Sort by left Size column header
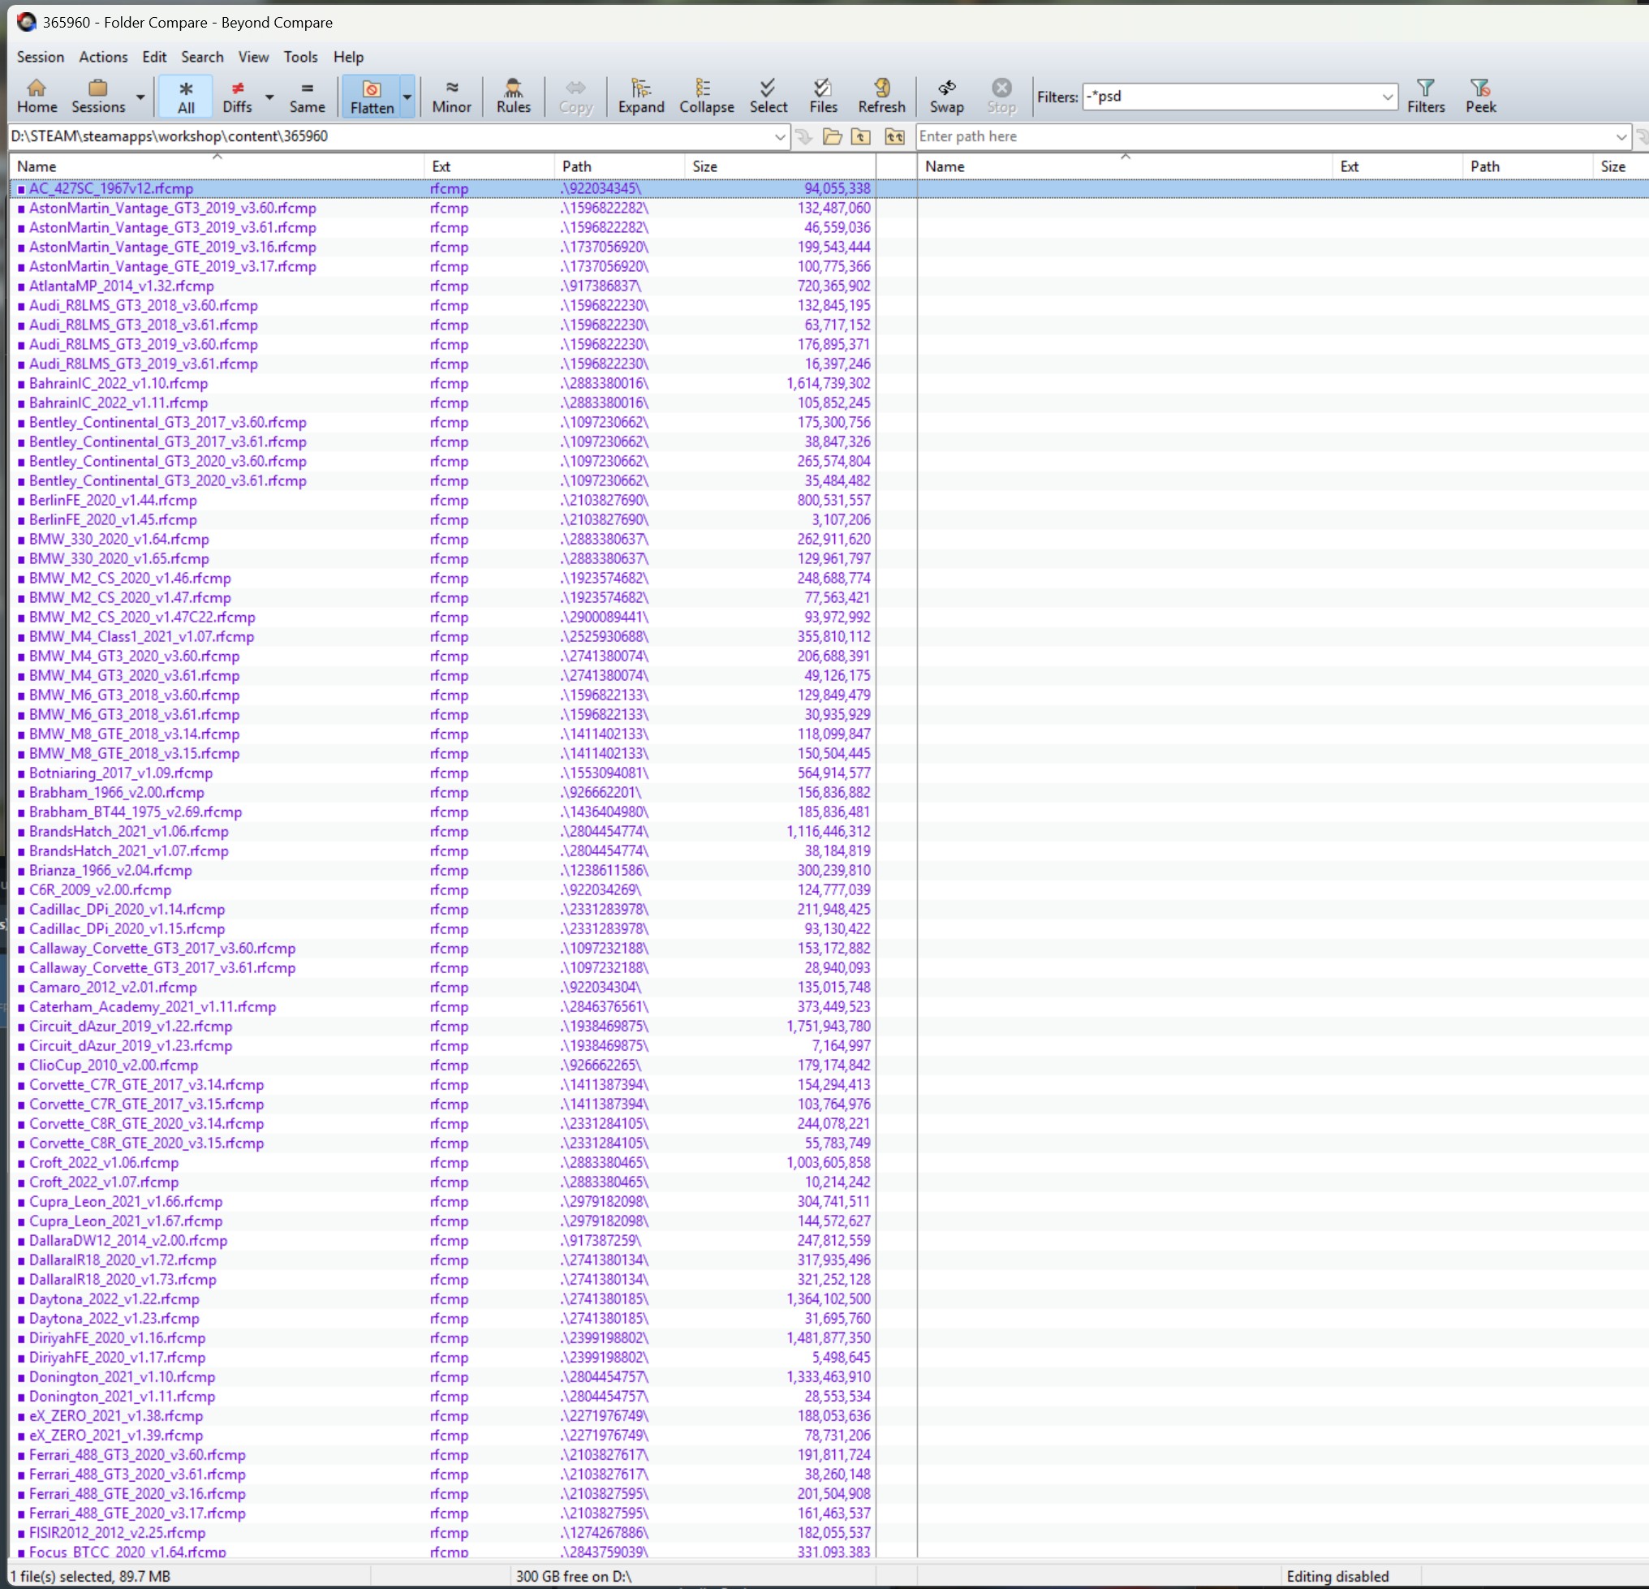Viewport: 1649px width, 1589px height. 704,166
